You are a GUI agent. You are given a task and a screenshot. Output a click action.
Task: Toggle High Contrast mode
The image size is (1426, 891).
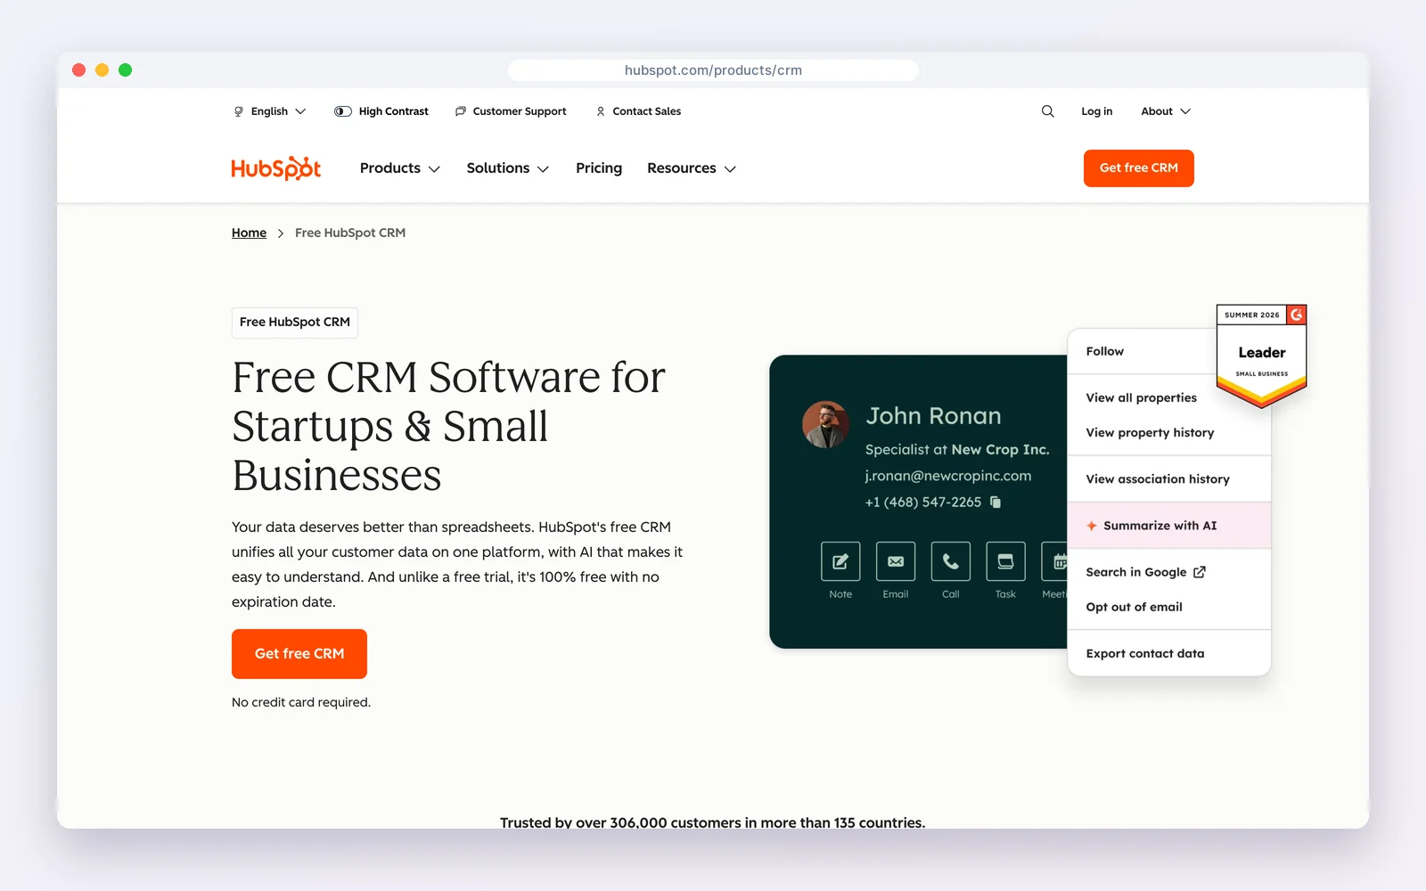click(x=381, y=111)
